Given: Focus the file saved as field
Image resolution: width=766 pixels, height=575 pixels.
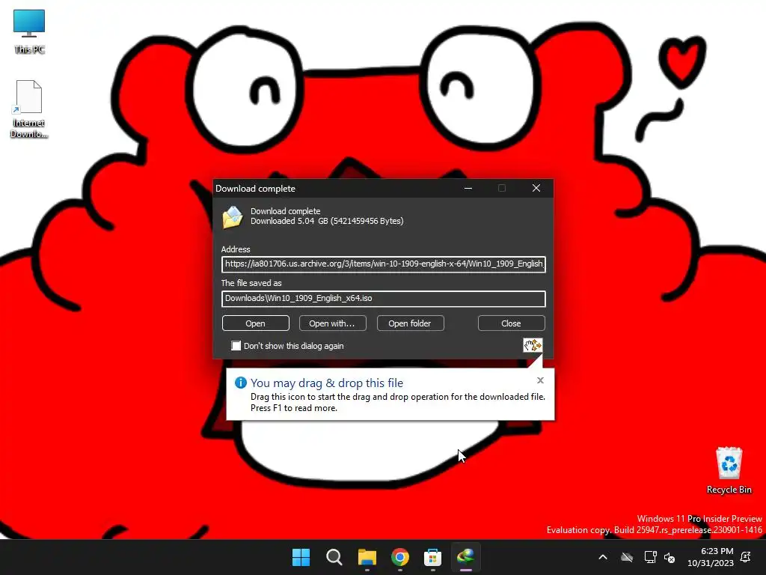Looking at the screenshot, I should (384, 298).
